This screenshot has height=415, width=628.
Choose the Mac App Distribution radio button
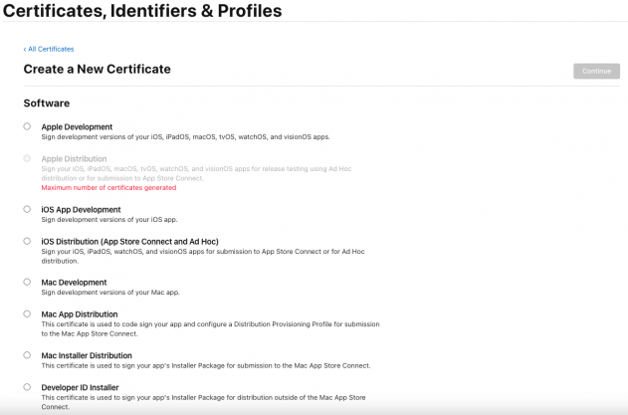(x=28, y=313)
